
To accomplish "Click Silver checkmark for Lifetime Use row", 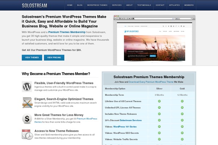I will 160,101.
